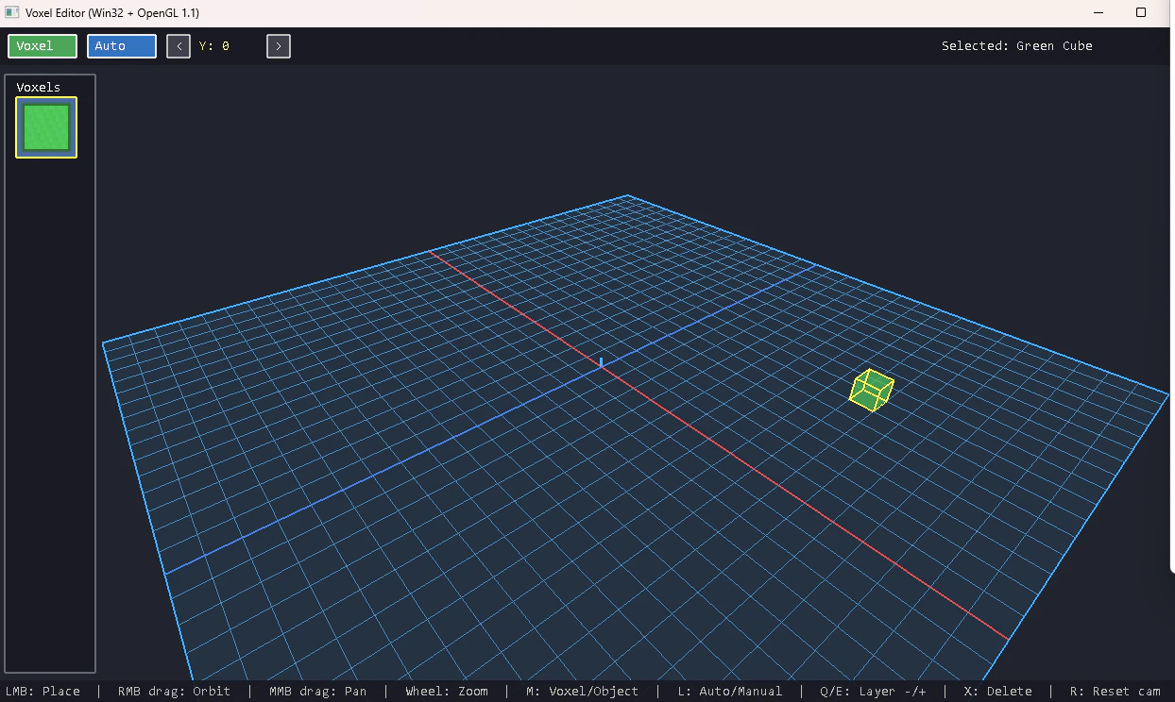Click the Y: 0 layer indicator
Screen dimensions: 1175x702
point(214,46)
